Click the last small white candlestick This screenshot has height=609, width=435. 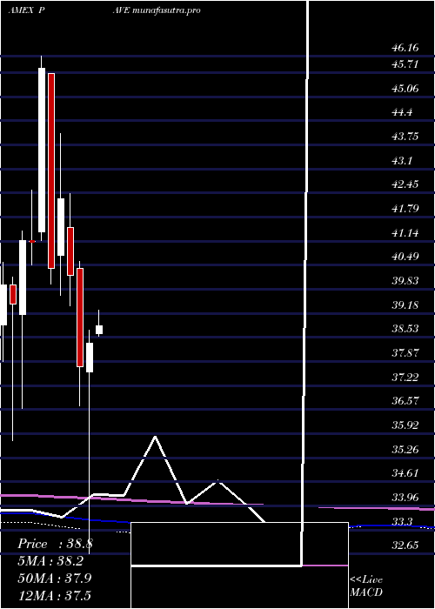99,330
